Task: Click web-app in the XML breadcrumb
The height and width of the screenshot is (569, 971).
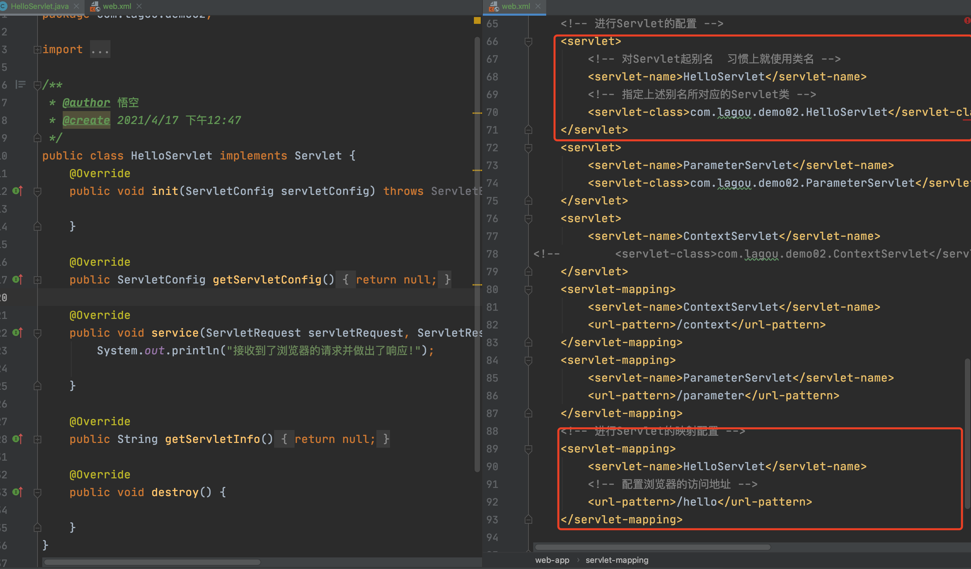Action: 552,560
